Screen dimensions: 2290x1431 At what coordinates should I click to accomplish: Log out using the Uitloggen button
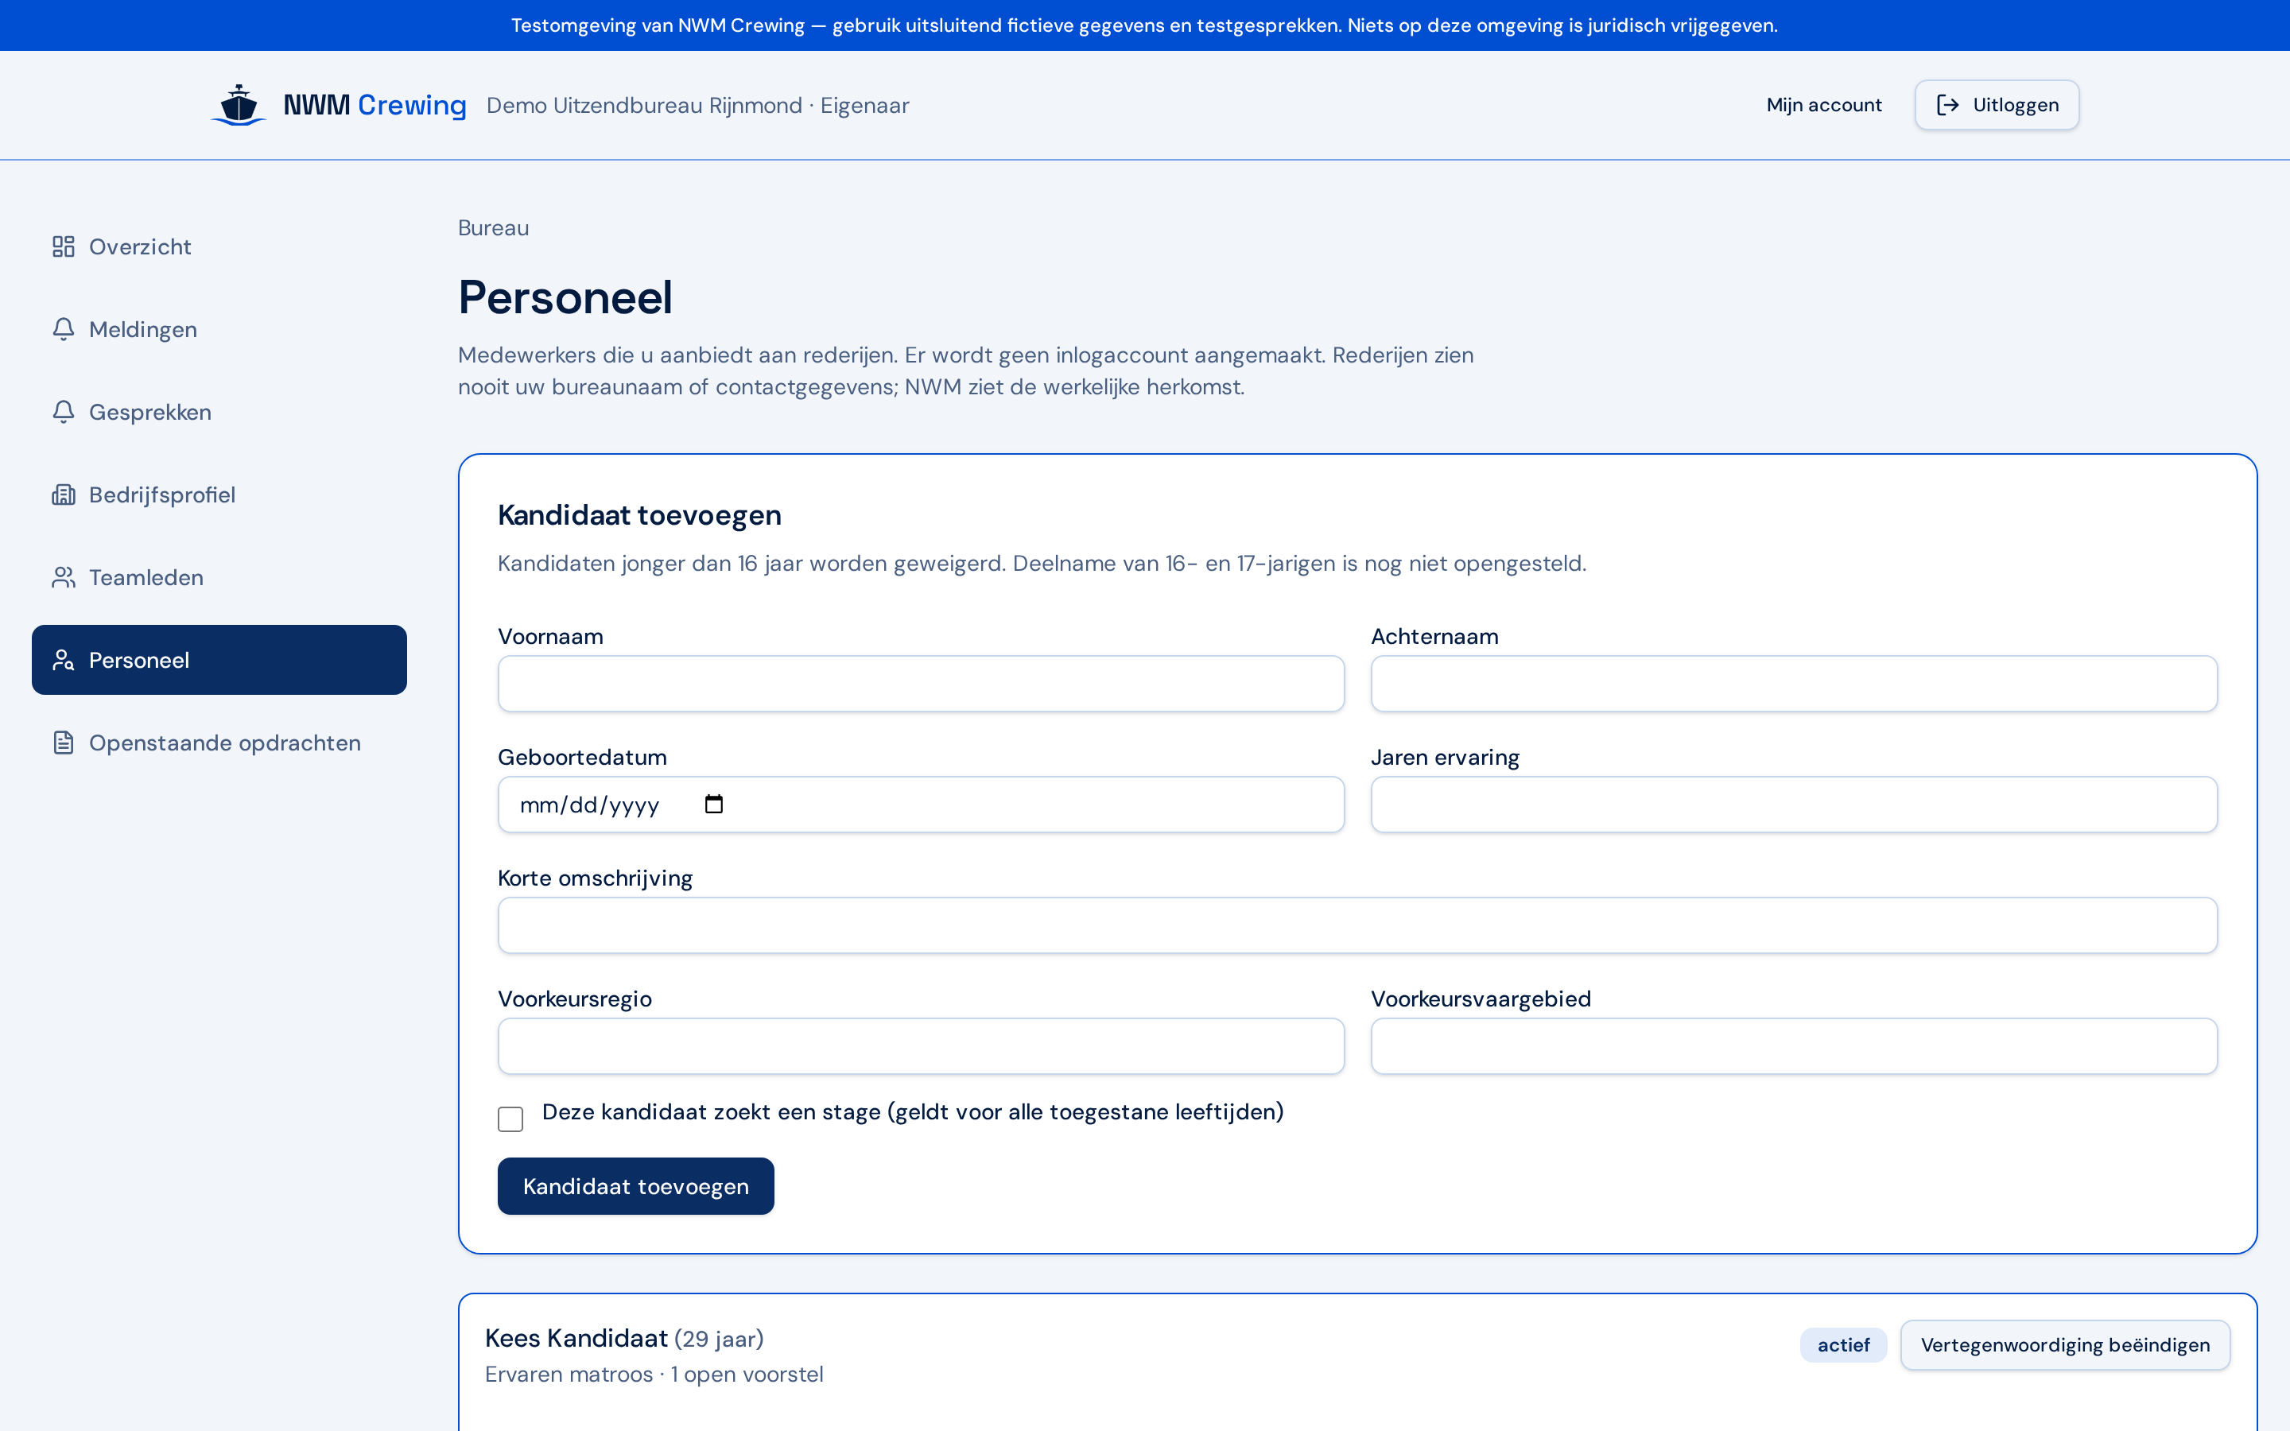coord(1997,105)
